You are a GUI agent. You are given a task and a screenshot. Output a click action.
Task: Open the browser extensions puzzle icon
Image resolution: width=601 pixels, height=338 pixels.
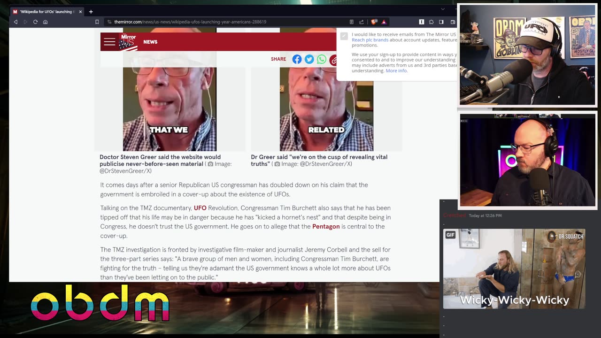click(x=431, y=22)
